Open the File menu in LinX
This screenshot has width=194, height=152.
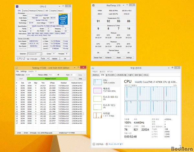[17, 71]
